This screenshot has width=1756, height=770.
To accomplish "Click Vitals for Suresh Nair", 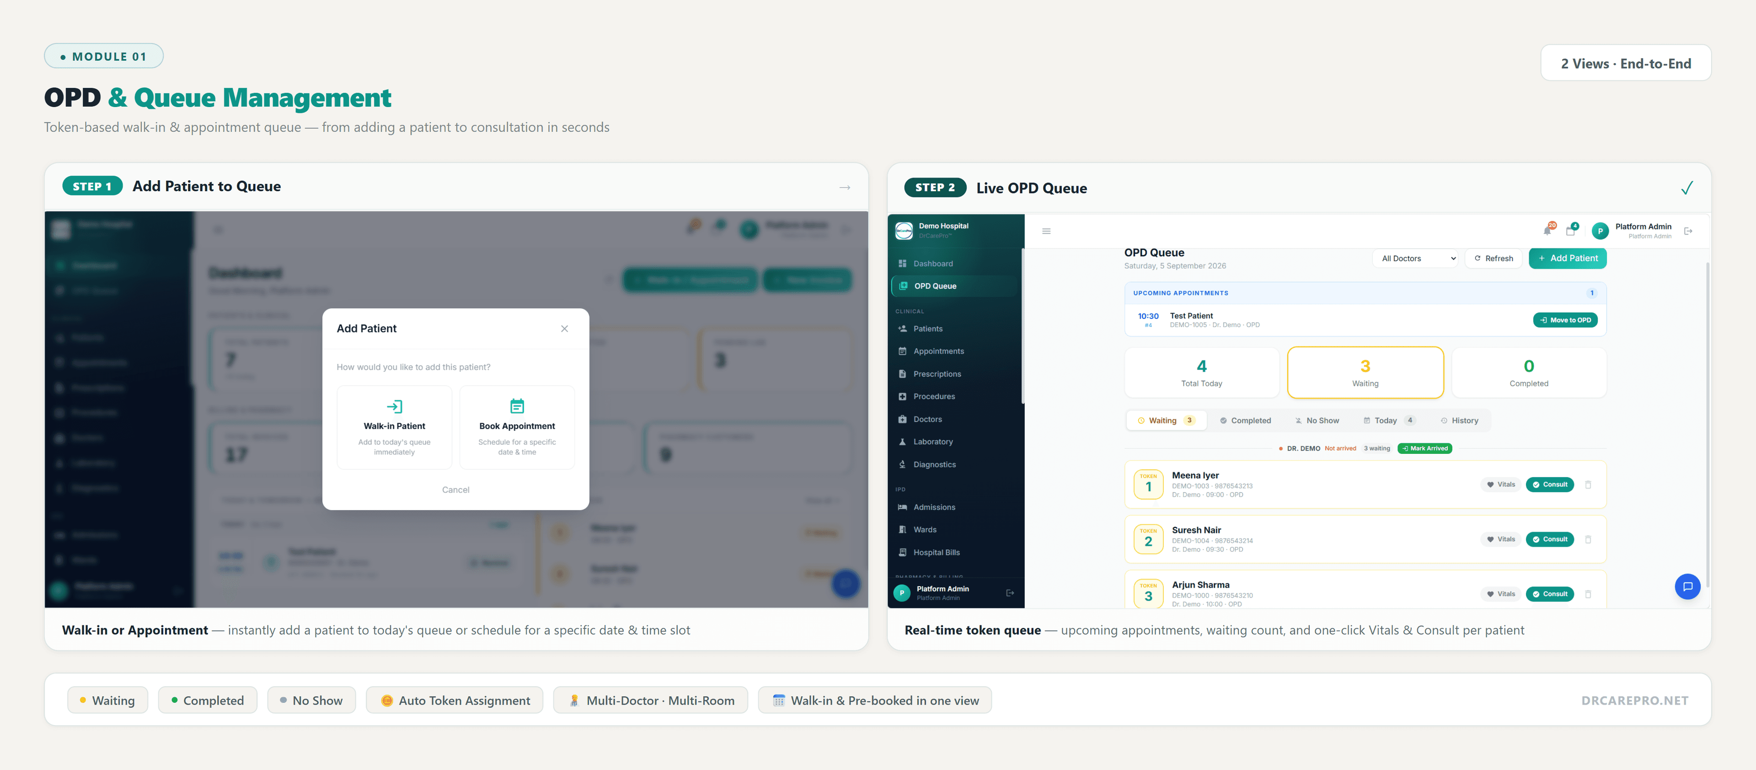I will (x=1500, y=539).
